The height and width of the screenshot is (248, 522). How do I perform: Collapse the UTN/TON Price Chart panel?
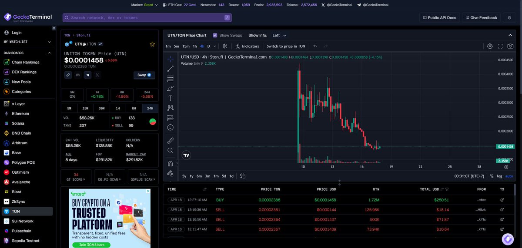point(510,35)
